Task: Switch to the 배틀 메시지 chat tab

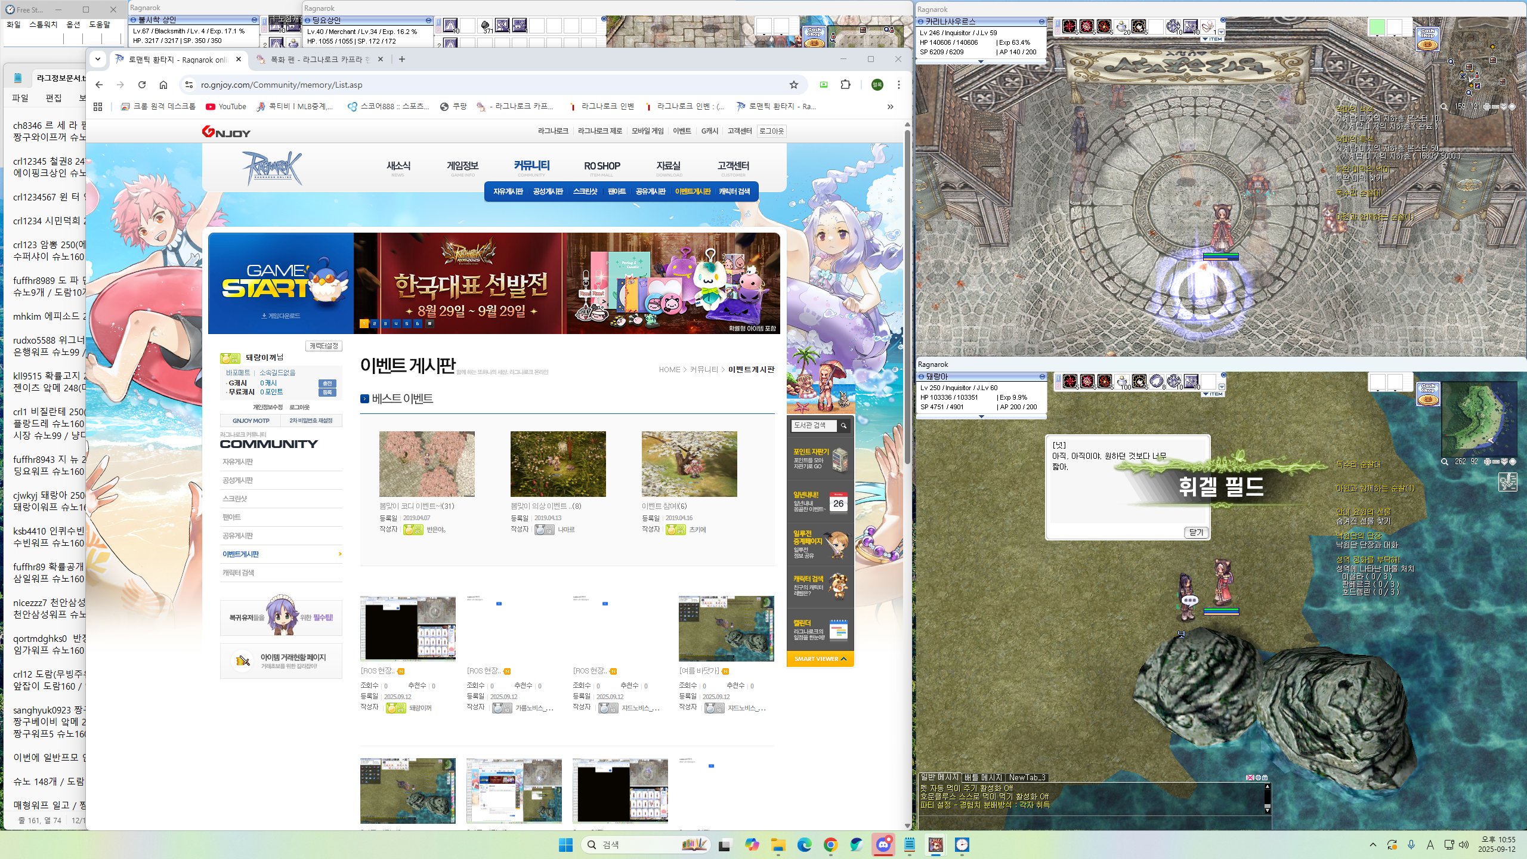Action: click(x=983, y=777)
